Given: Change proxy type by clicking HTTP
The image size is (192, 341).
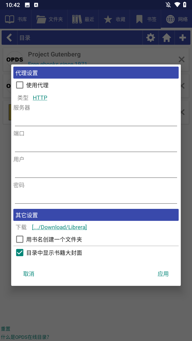Looking at the screenshot, I should point(40,98).
